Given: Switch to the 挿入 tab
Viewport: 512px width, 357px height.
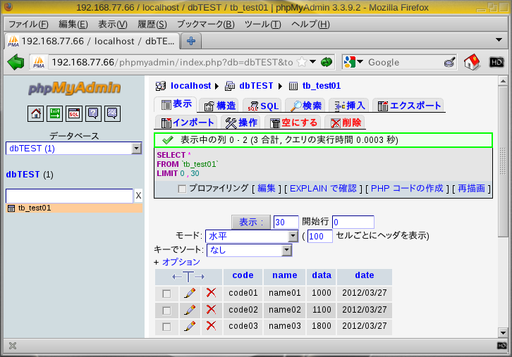Looking at the screenshot, I should pyautogui.click(x=350, y=106).
